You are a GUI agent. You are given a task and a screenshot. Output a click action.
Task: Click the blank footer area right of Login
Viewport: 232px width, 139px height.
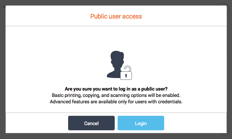pyautogui.click(x=195, y=123)
